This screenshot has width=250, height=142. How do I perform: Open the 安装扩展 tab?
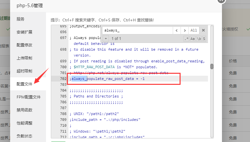click(x=28, y=32)
